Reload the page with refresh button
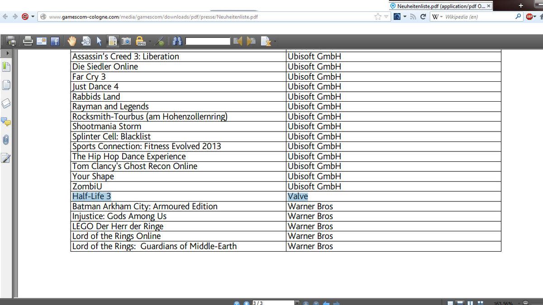543x305 pixels. [423, 17]
